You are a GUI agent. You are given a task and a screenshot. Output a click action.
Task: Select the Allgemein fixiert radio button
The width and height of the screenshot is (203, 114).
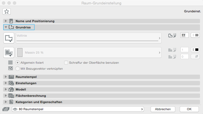point(18,63)
